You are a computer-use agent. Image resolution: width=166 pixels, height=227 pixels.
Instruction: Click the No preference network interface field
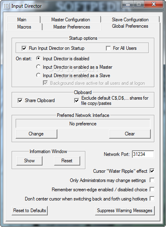pos(83,124)
